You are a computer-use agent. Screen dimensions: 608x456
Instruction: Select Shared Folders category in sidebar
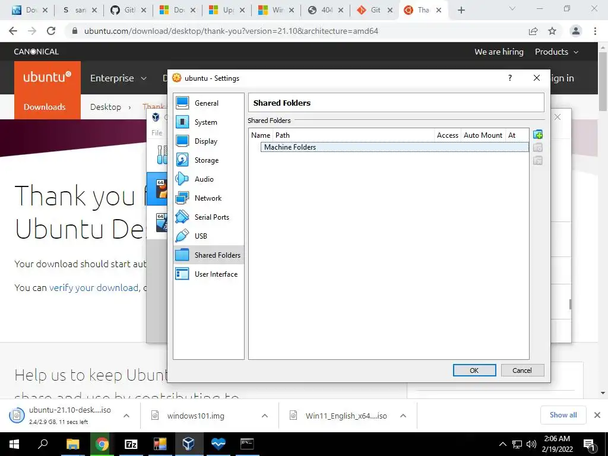coord(208,255)
